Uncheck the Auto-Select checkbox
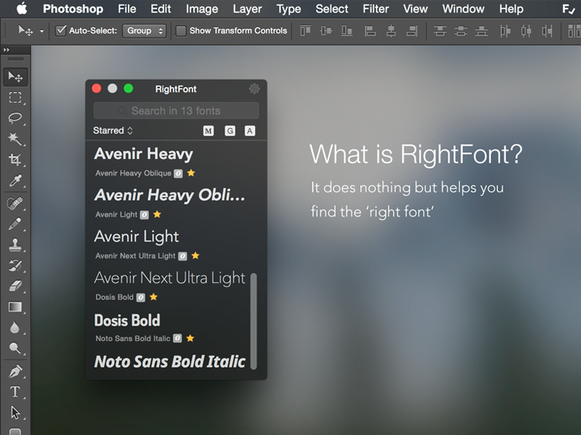The image size is (581, 435). (61, 31)
